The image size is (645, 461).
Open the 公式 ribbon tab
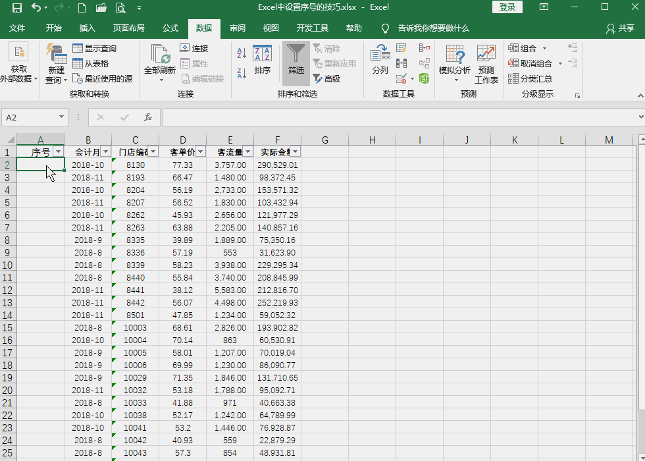170,28
